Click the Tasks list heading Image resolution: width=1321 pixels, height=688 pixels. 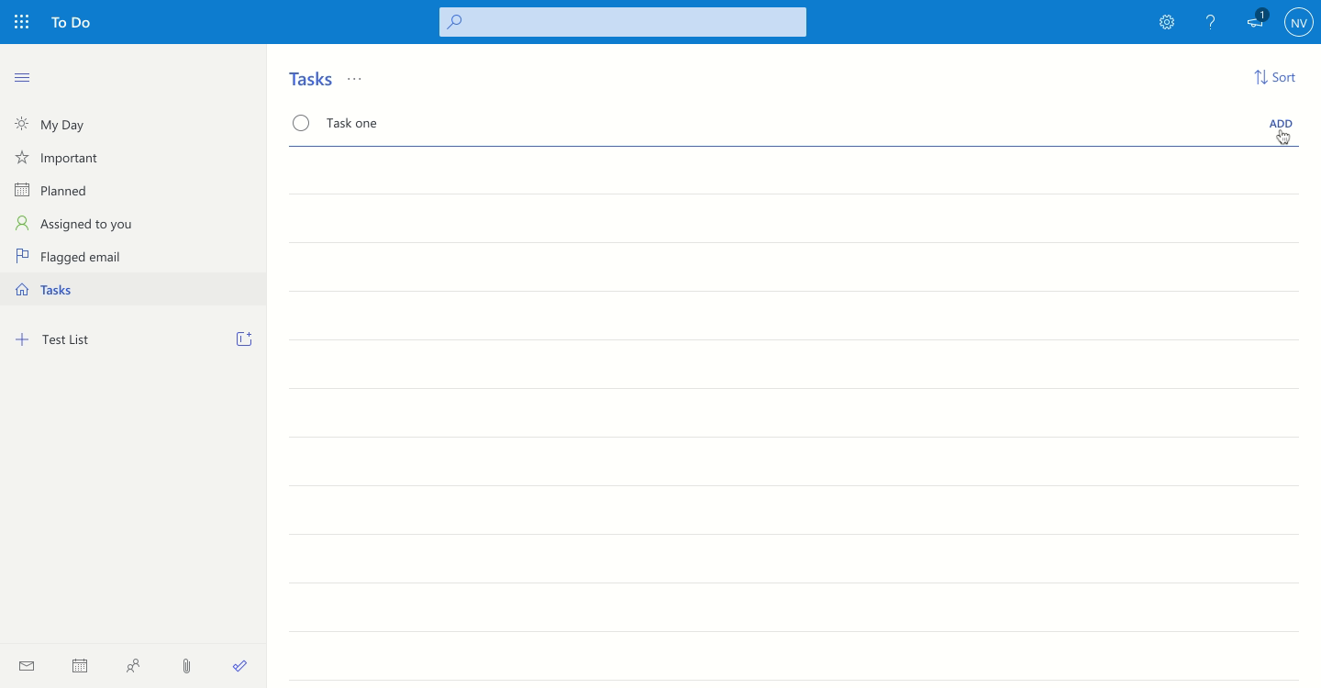pos(310,79)
